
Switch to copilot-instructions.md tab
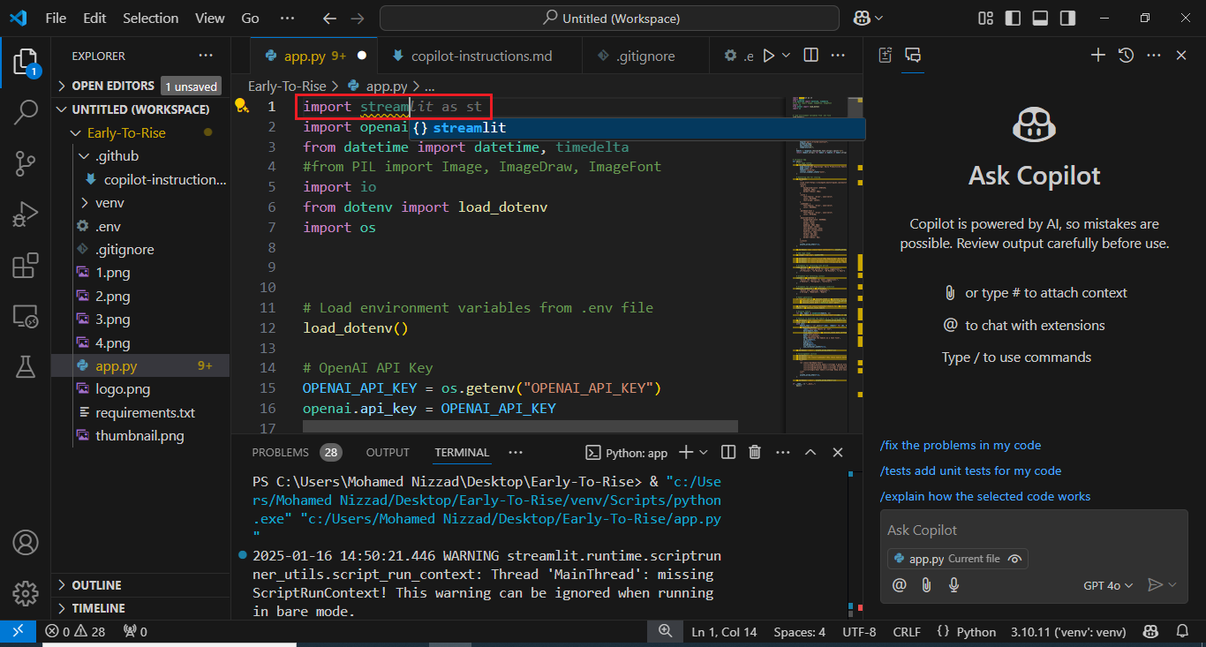coord(479,56)
